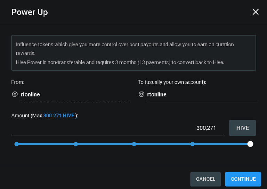This screenshot has width=267, height=189.
Task: Close the Power Up dialog with the X icon
Action: (256, 12)
